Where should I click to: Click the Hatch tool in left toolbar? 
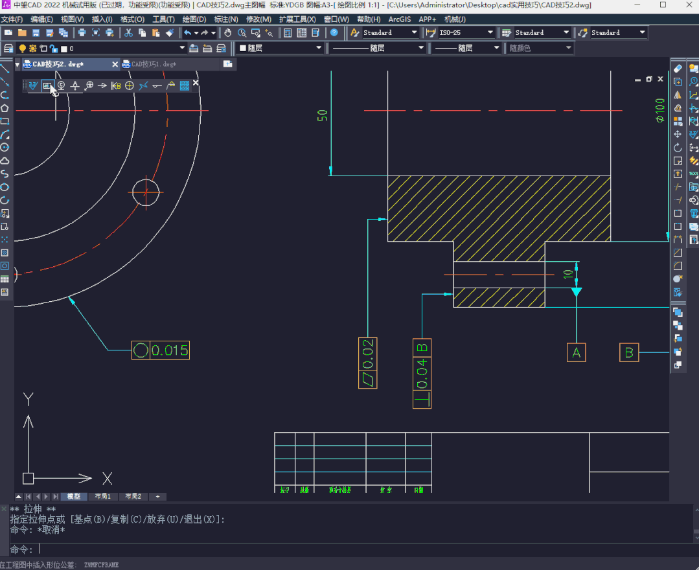coord(5,253)
